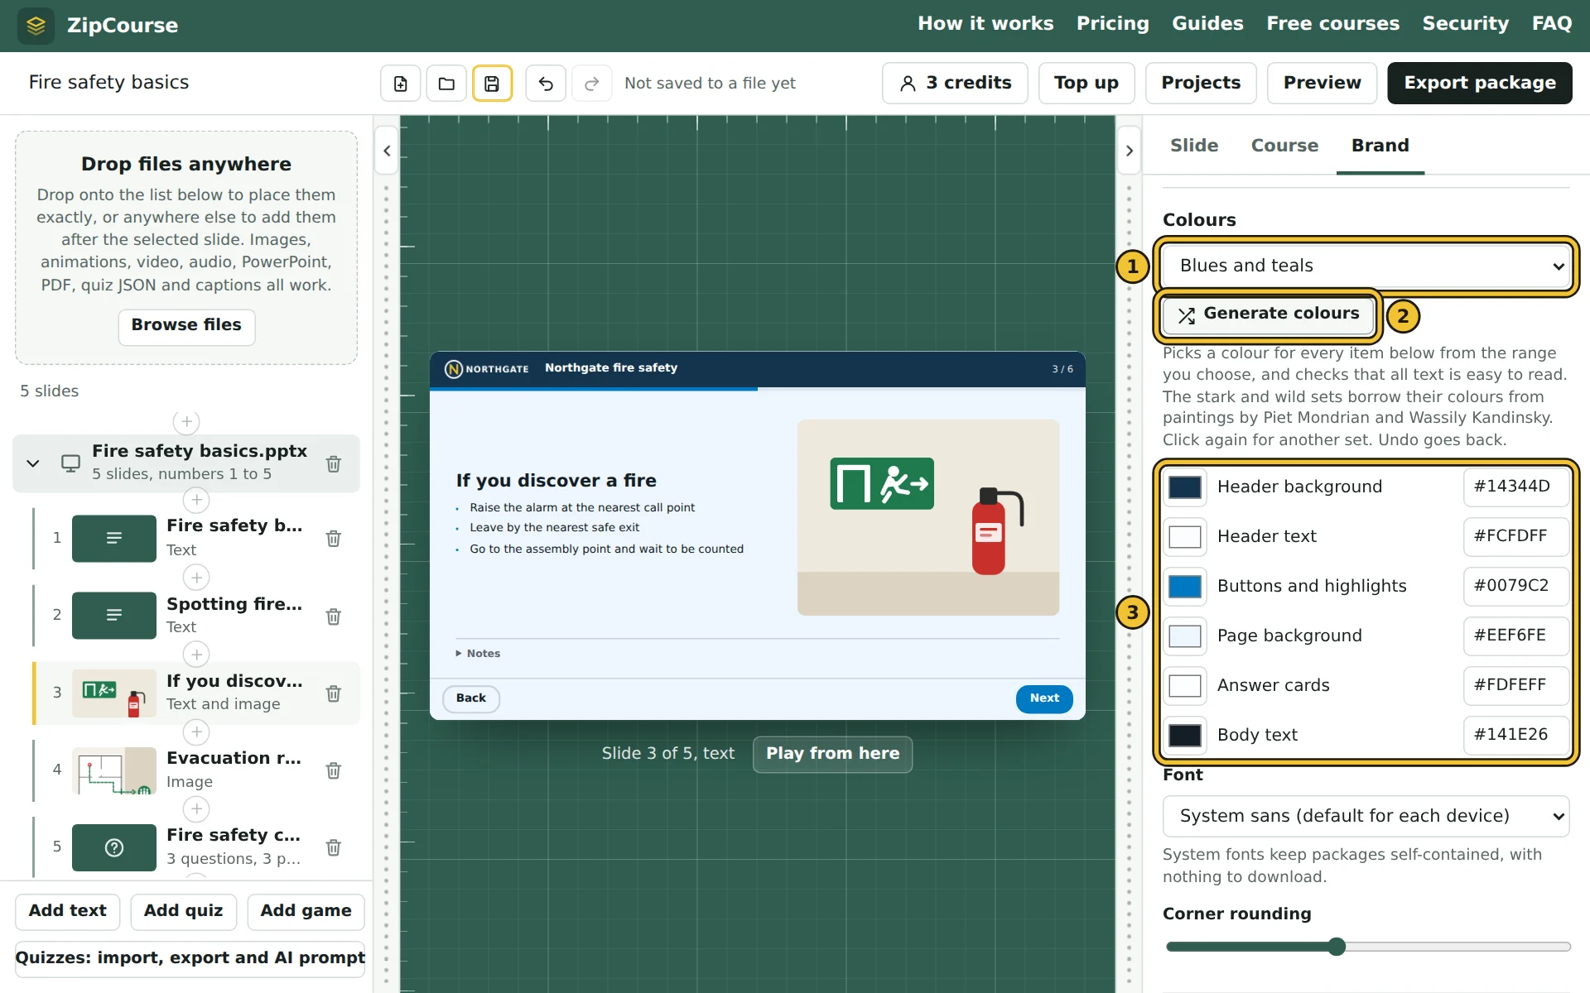Click the ZipCourse logo icon
Viewport: 1590px width, 993px height.
pos(36,26)
